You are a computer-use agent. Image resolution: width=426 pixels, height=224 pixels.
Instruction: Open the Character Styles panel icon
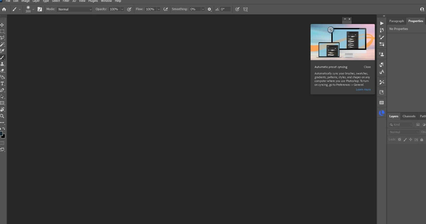pos(382,72)
